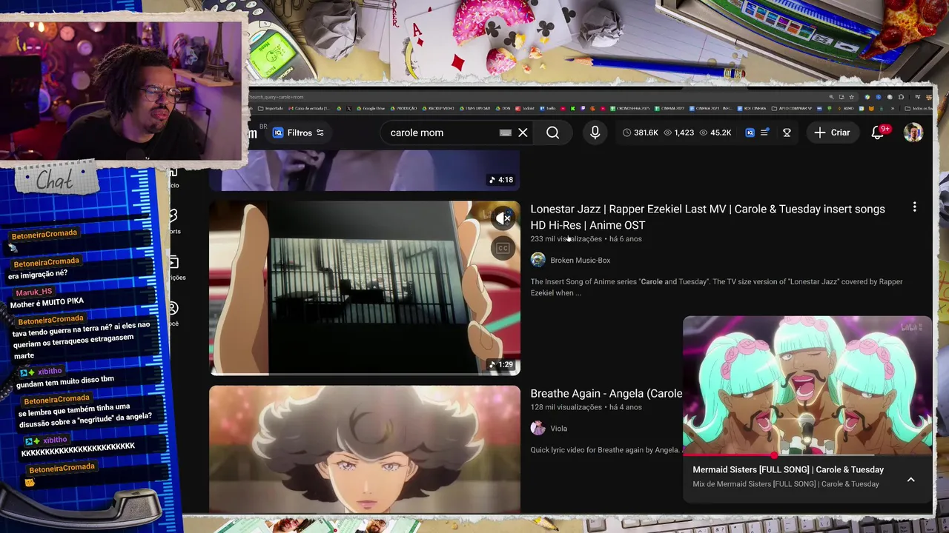Click the 'Mix de Mermaid Sisters' playlist text
This screenshot has width=949, height=533.
click(x=786, y=484)
